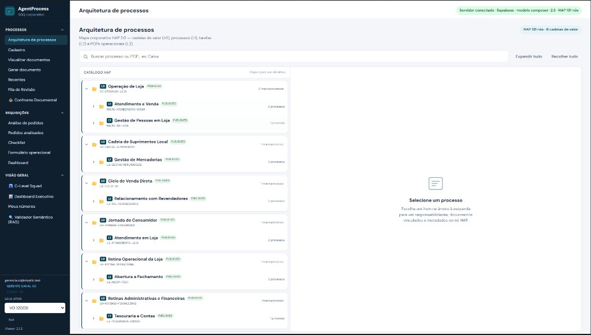
Task: Click the folder icon for Cadeia de Suprimentos Local
Action: 94,144
